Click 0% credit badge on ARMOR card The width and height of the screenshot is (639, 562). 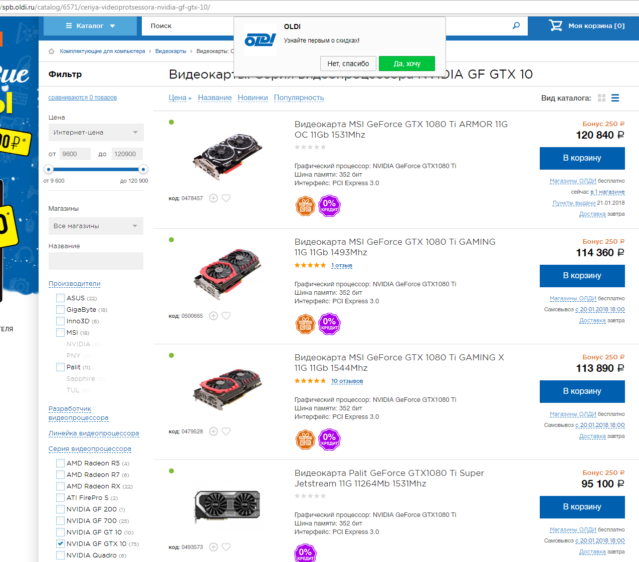(x=329, y=206)
